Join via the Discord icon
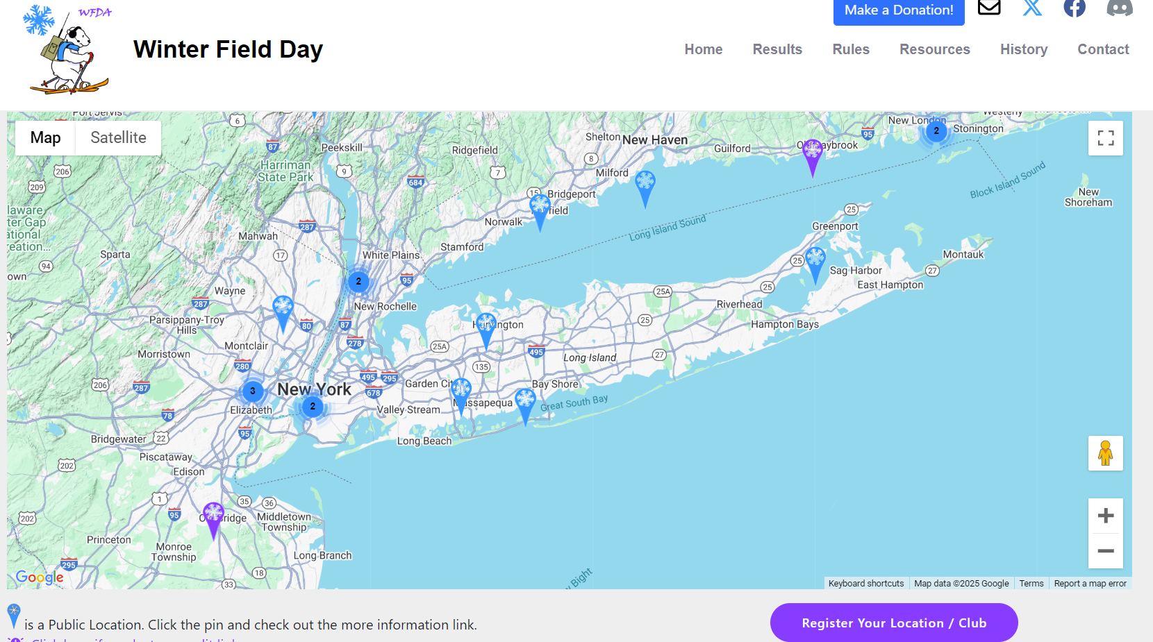 coord(1119,8)
